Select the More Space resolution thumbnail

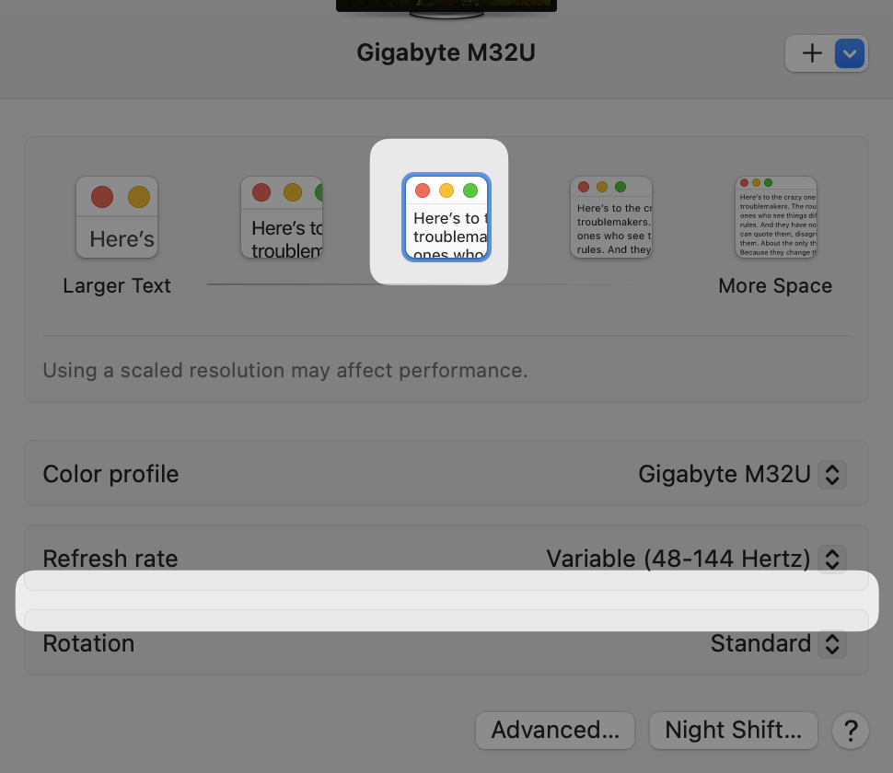pos(776,217)
